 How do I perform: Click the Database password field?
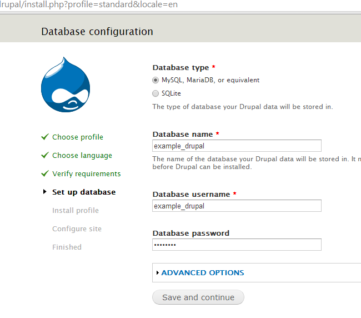pos(237,245)
